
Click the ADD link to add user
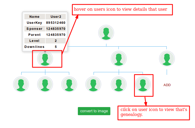[x=167, y=85]
